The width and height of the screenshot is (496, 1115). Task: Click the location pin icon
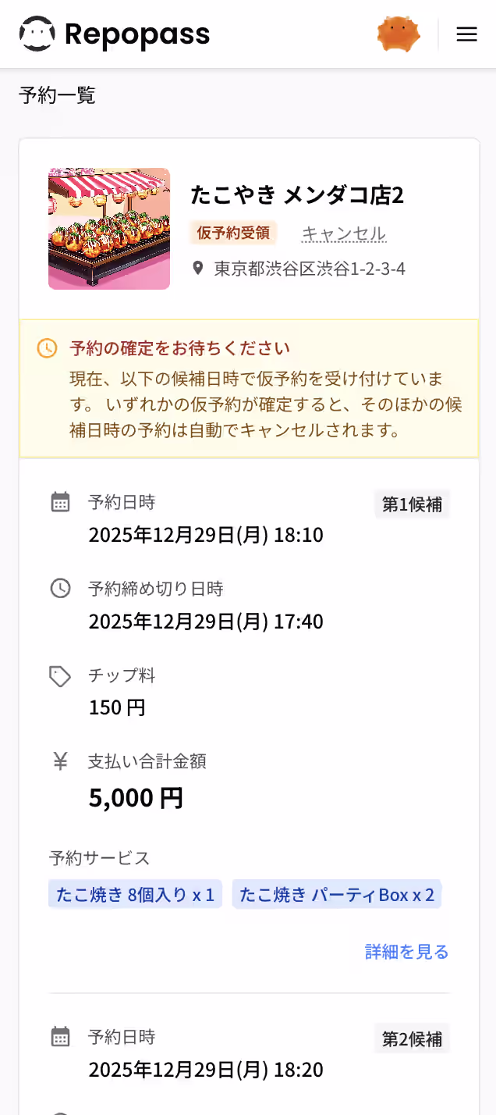click(x=198, y=269)
